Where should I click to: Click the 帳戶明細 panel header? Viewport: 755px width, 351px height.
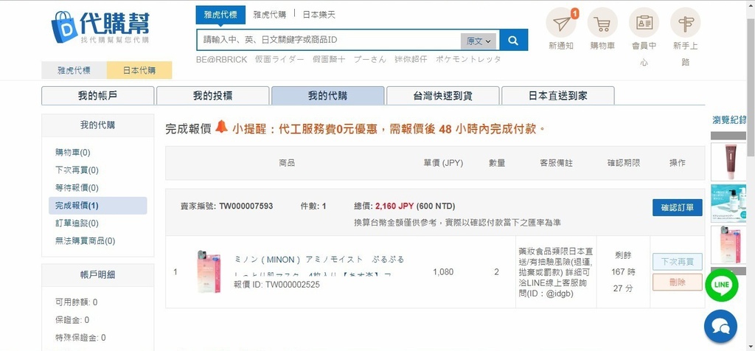tap(98, 275)
